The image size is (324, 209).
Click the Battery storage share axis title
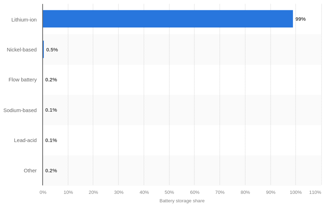(182, 201)
